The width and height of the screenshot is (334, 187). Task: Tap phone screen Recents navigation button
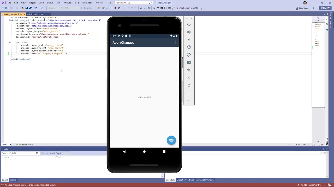[164, 152]
